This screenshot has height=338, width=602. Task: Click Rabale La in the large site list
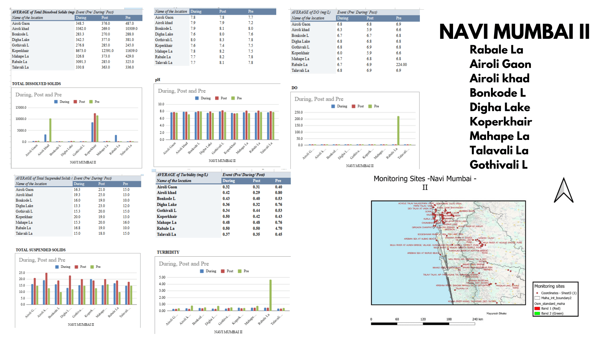[x=496, y=49]
